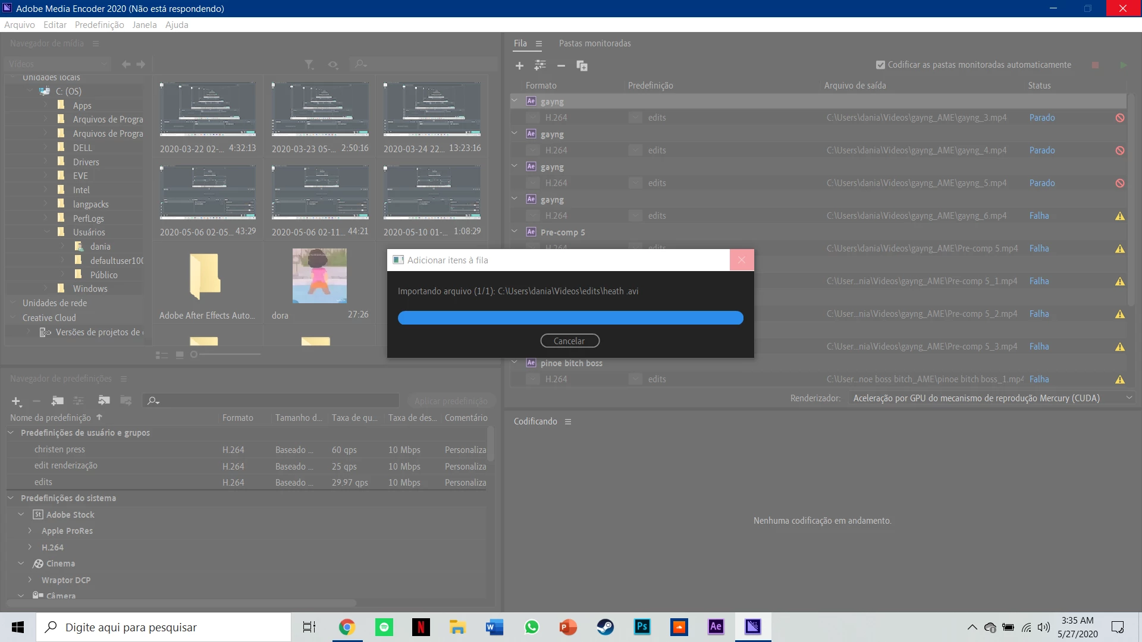Collapse the first gayng queue item
The width and height of the screenshot is (1142, 642).
click(x=514, y=101)
